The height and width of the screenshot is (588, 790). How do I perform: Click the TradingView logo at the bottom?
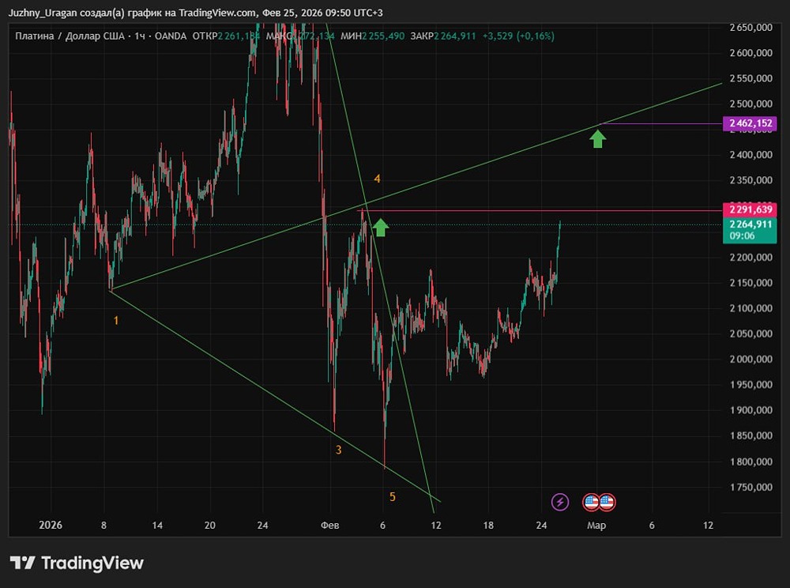tap(77, 563)
